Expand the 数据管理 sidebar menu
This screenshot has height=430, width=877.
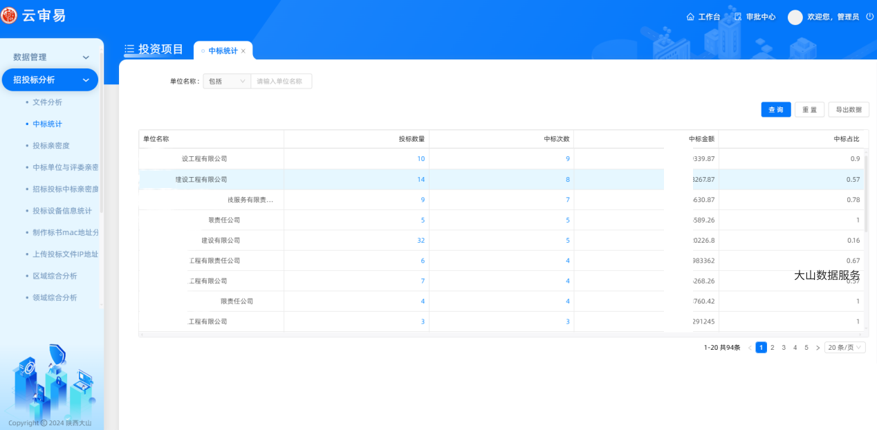pos(51,57)
